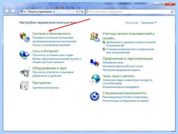The width and height of the screenshot is (178, 134).
Task: Open Hardware and Sound printer icon
Action: 25,72
